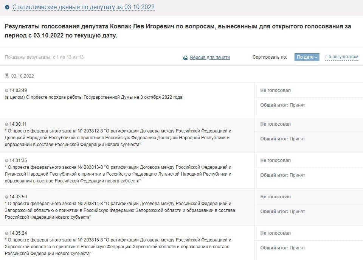The width and height of the screenshot is (363, 260).
Task: Expand the По дате sort dropdown
Action: [307, 57]
